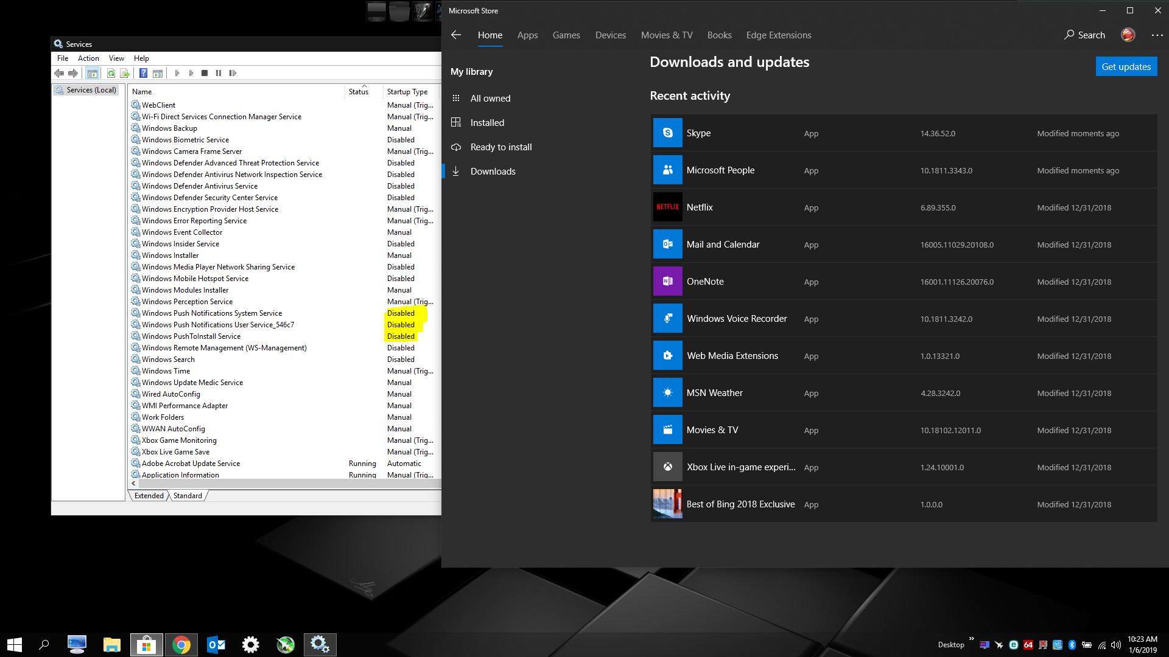Open the View menu in Services

116,58
